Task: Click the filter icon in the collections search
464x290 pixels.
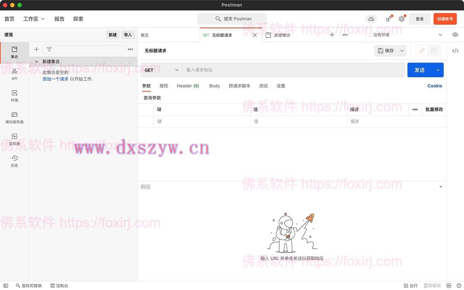Action: pos(49,49)
